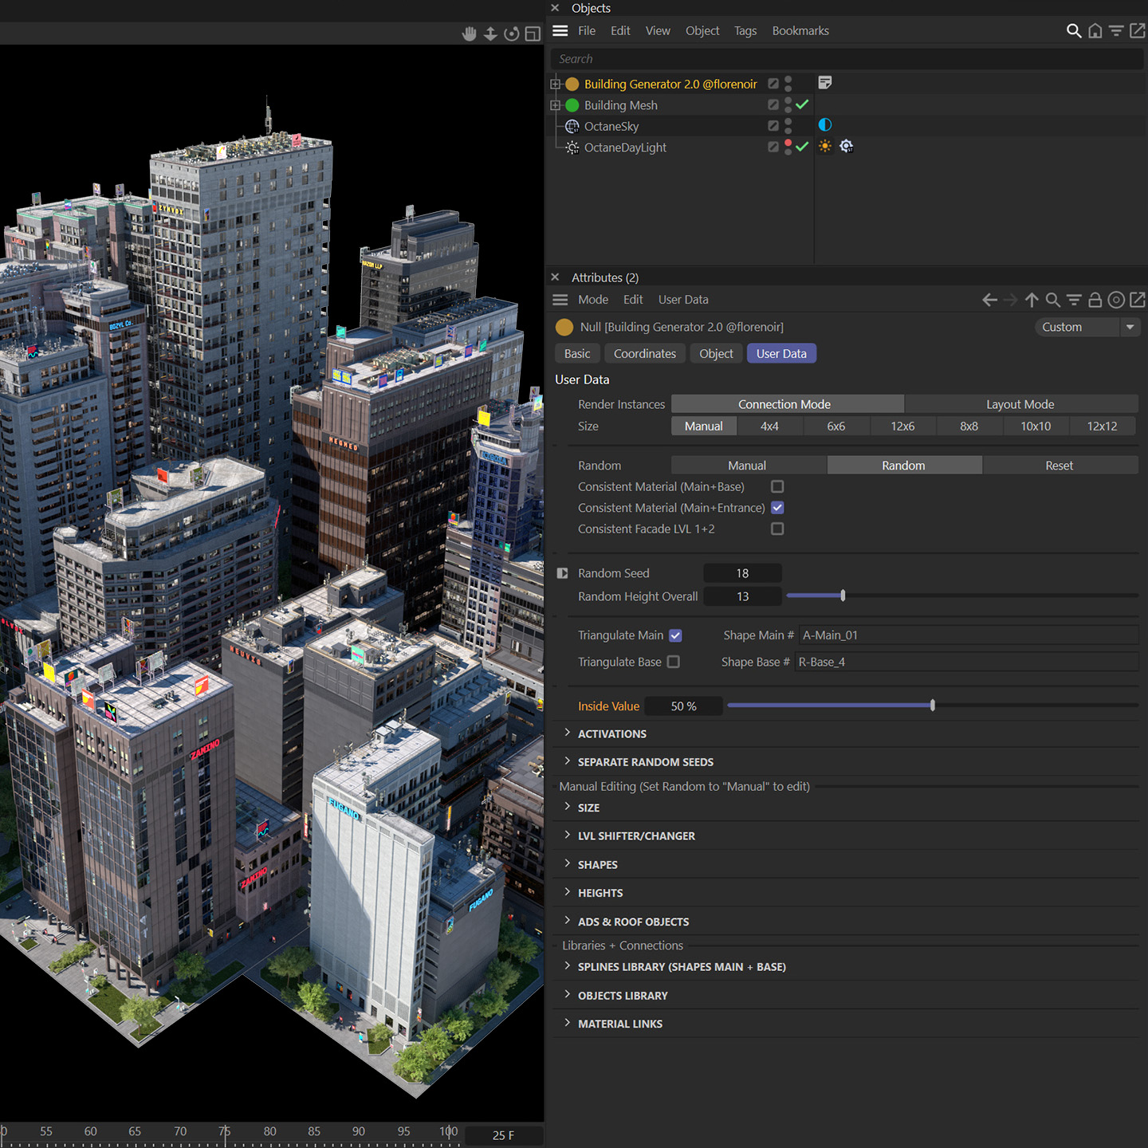Screen dimensions: 1148x1148
Task: Select the 12x12 size option
Action: click(1102, 426)
